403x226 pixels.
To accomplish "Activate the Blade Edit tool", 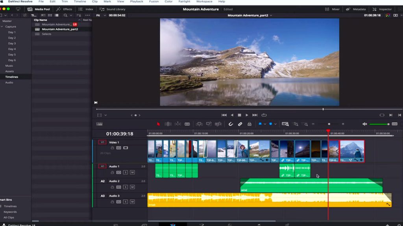I will [187, 124].
